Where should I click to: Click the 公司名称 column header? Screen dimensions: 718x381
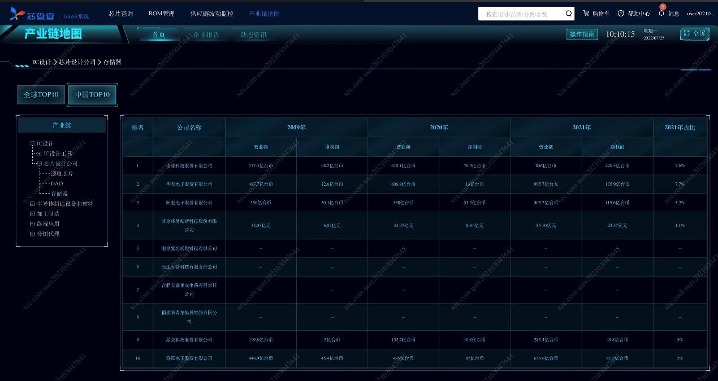pyautogui.click(x=189, y=128)
